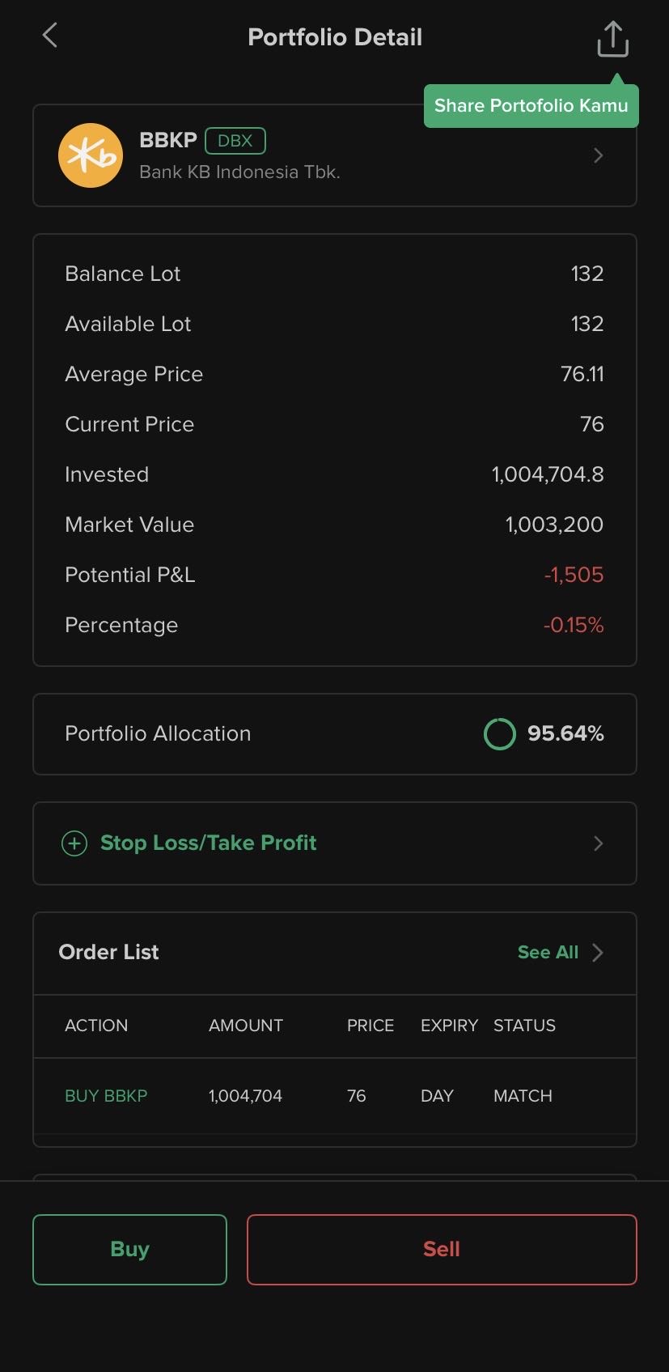Tap the plus circle Stop Loss icon
Image resolution: width=669 pixels, height=1372 pixels.
(74, 843)
